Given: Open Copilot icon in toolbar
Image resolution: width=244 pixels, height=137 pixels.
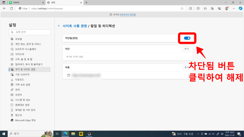Looking at the screenshot, I should 240,9.
